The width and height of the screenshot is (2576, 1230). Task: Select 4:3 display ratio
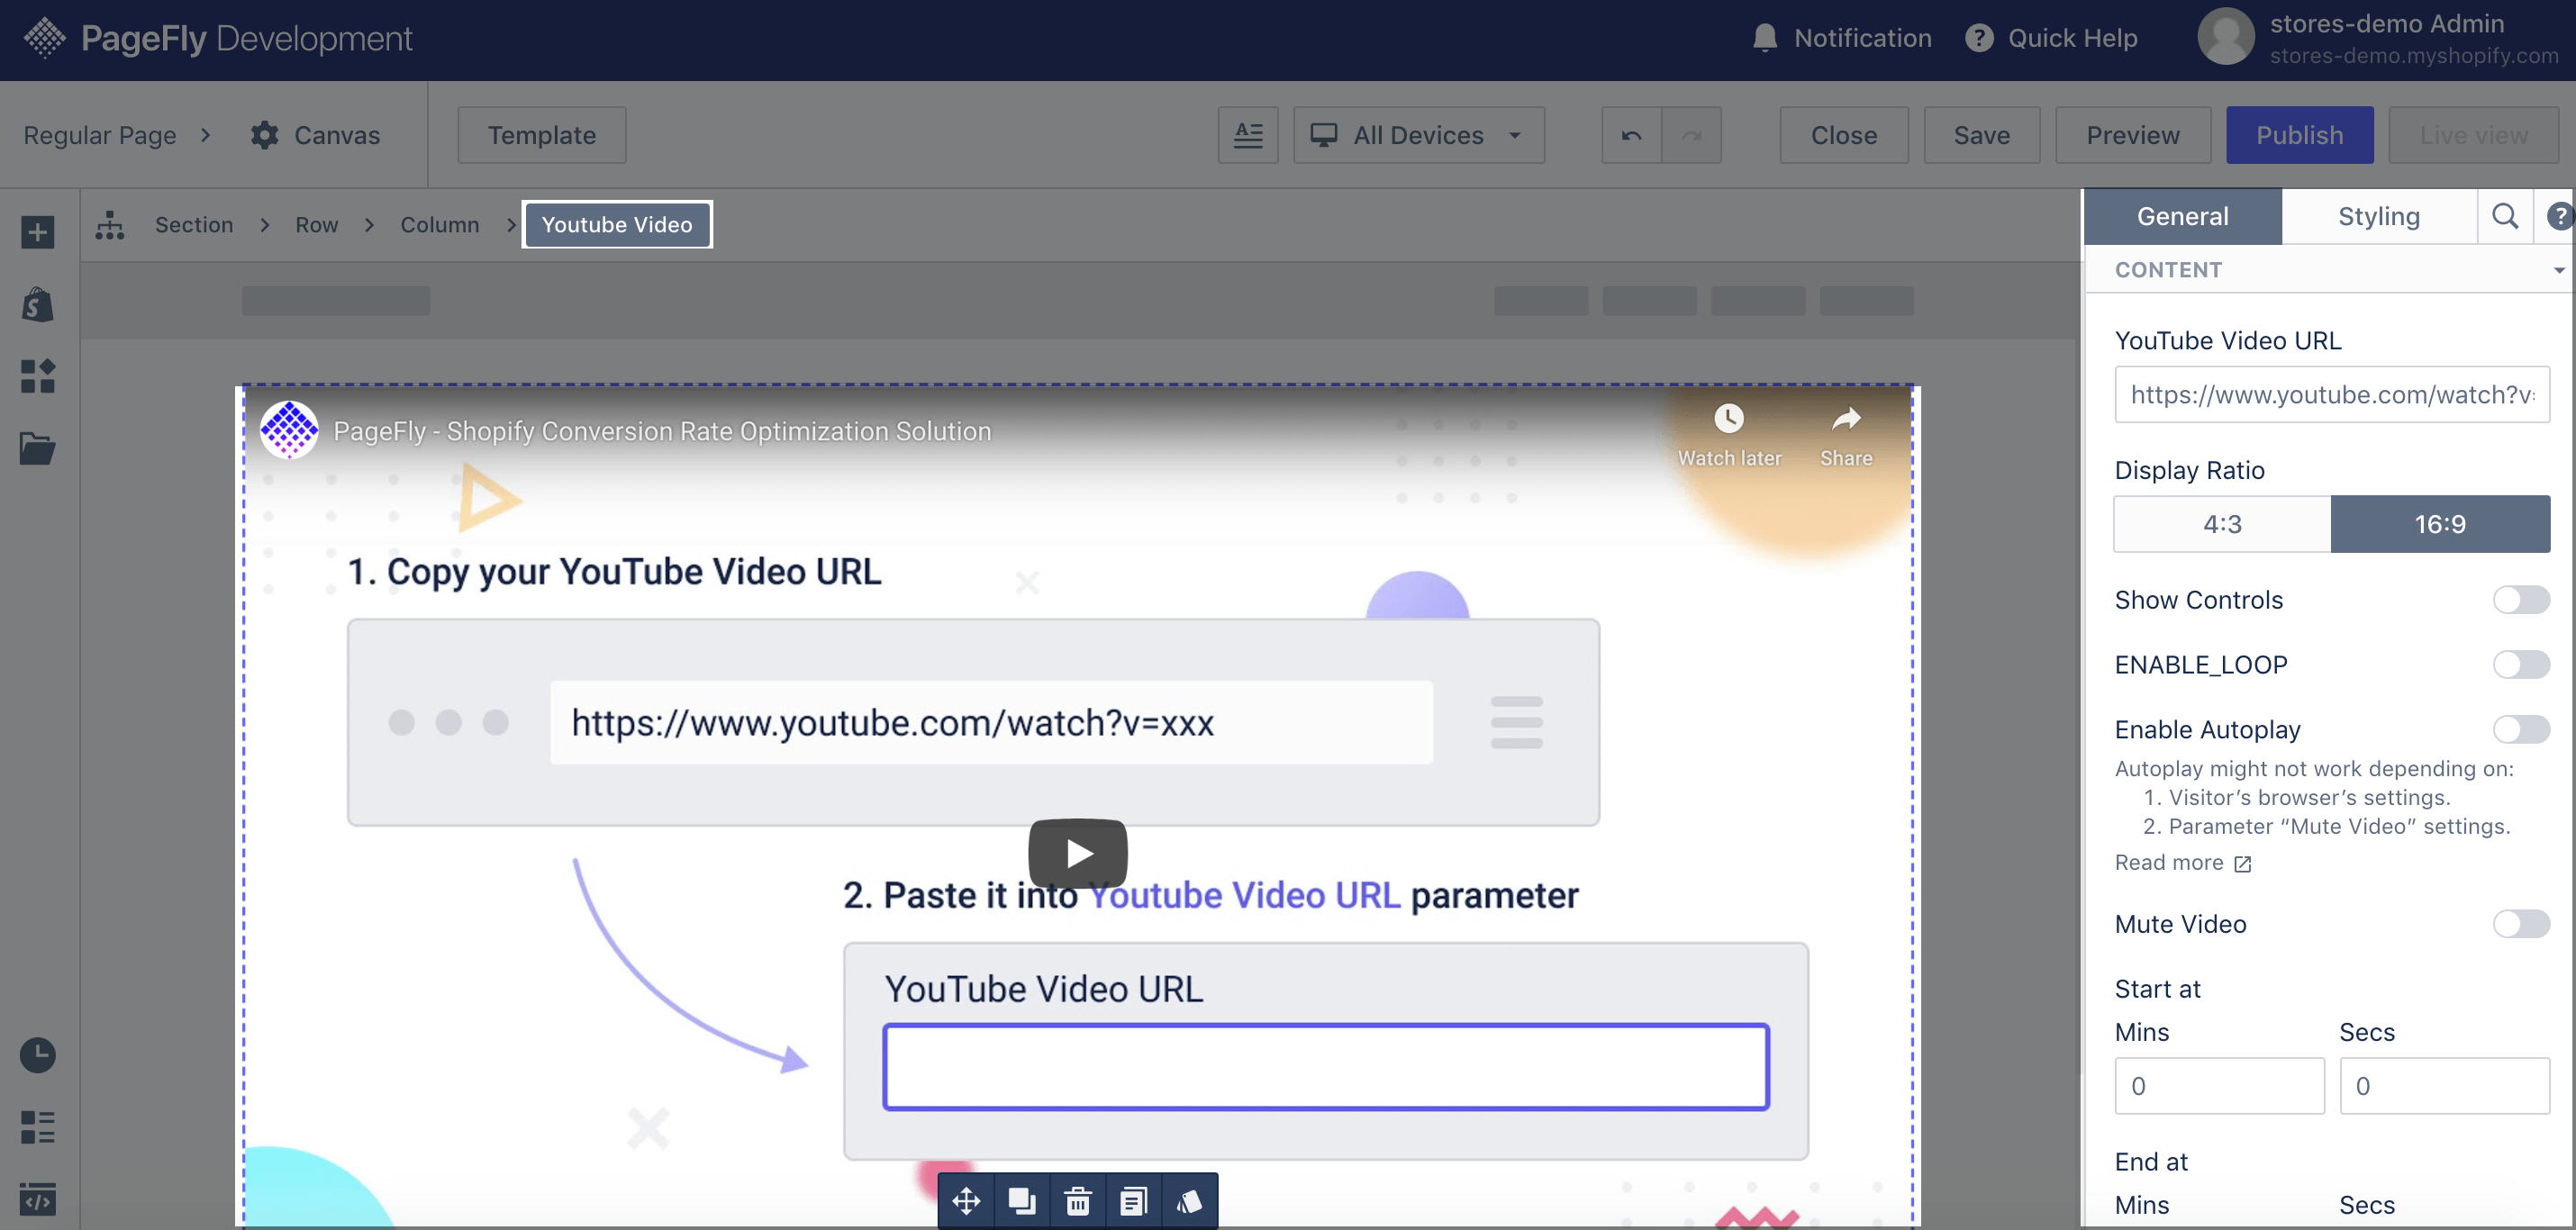pos(2222,524)
